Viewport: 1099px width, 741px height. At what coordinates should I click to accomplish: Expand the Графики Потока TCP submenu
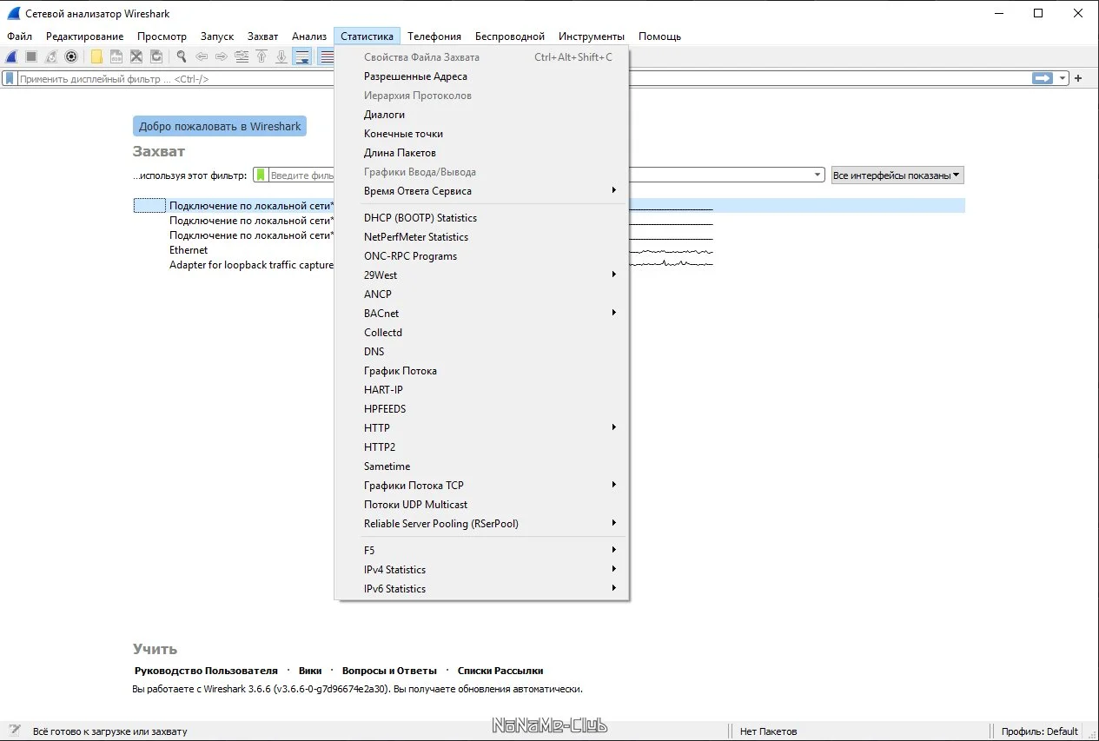click(481, 485)
